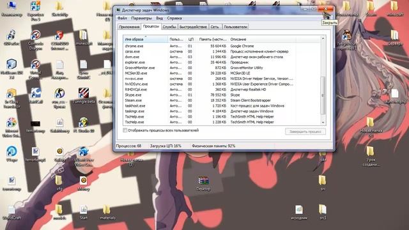
Task: Select the Урок создани... folder
Action: 371,156
